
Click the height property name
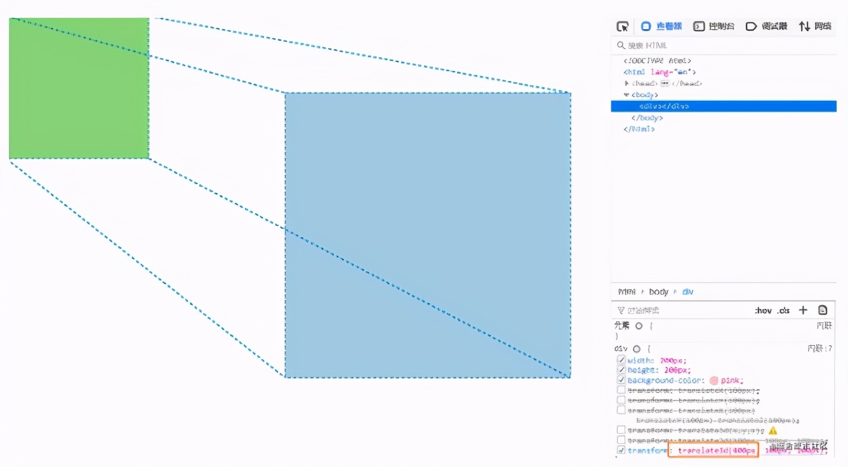point(642,370)
